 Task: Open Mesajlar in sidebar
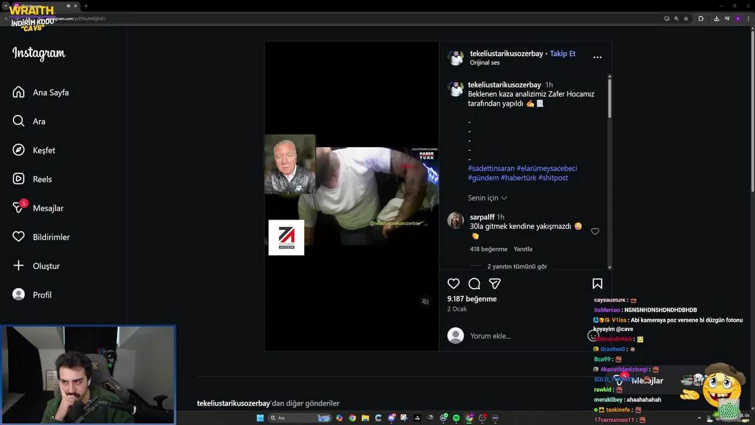click(48, 208)
